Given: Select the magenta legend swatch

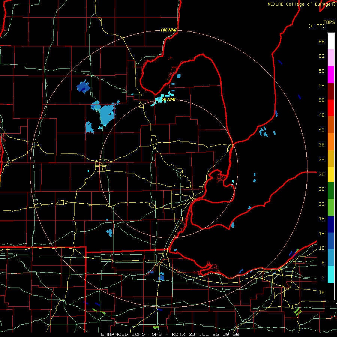Looking at the screenshot, I should coord(331,75).
